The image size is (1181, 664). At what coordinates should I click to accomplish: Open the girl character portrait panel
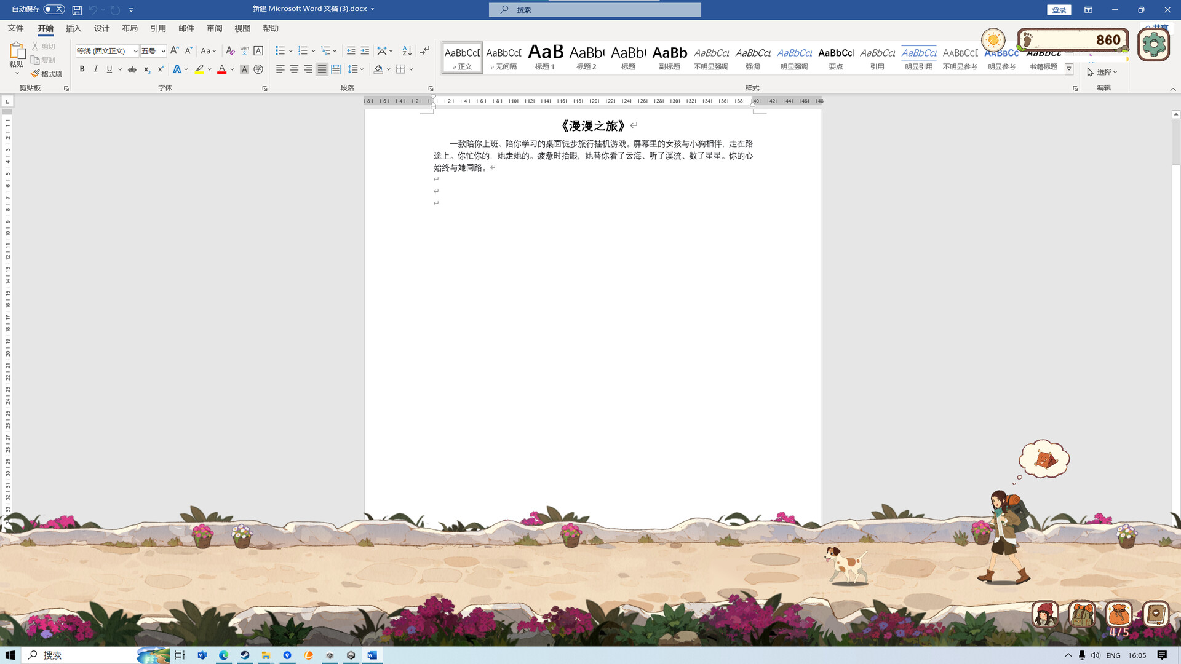coord(1045,614)
